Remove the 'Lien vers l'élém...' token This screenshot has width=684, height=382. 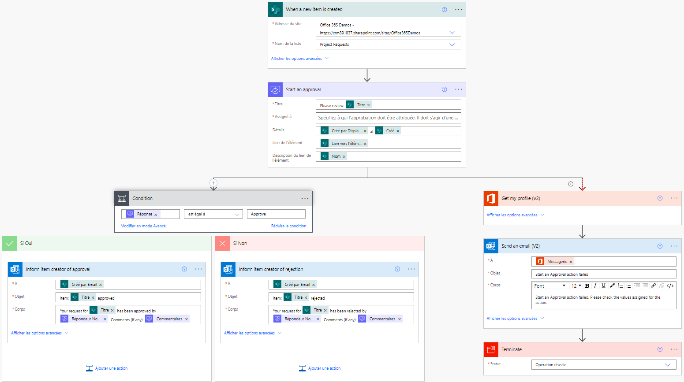pyautogui.click(x=365, y=144)
